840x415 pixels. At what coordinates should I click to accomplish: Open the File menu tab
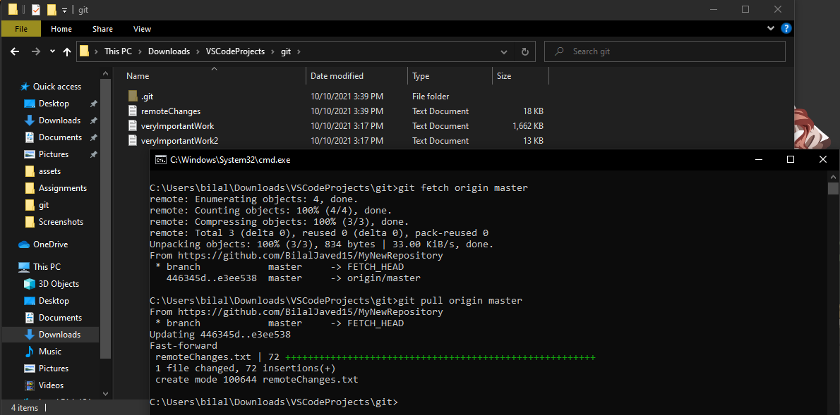coord(20,28)
